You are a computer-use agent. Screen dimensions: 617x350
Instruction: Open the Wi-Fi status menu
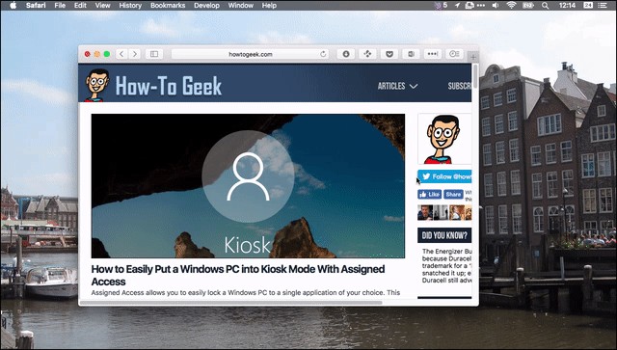[x=511, y=5]
